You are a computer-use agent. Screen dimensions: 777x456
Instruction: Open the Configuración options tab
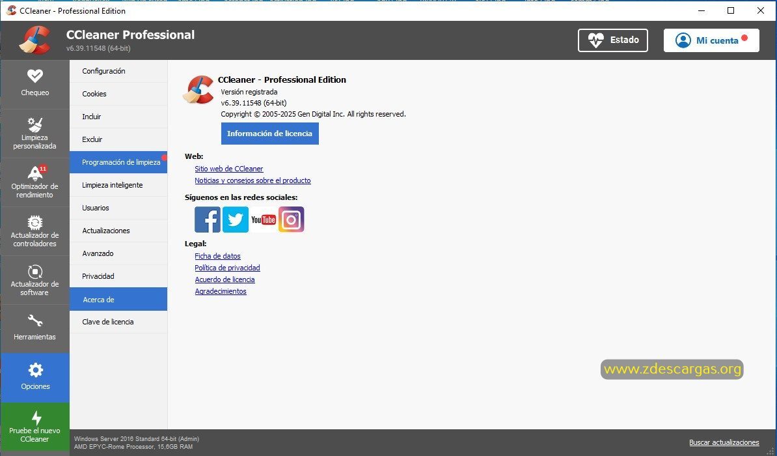pos(118,71)
